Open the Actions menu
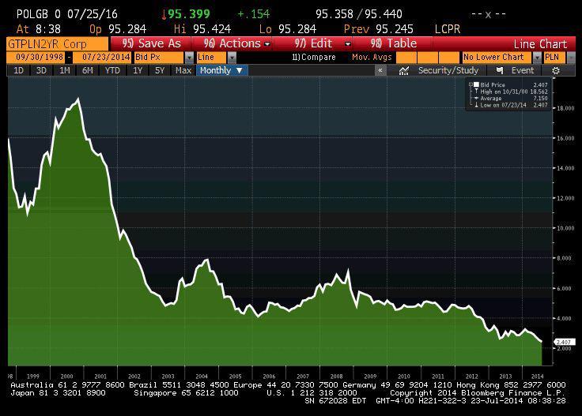582x416 pixels. point(237,43)
